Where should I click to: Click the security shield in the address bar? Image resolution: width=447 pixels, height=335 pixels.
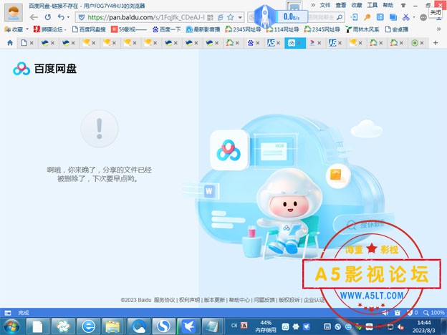(x=82, y=17)
